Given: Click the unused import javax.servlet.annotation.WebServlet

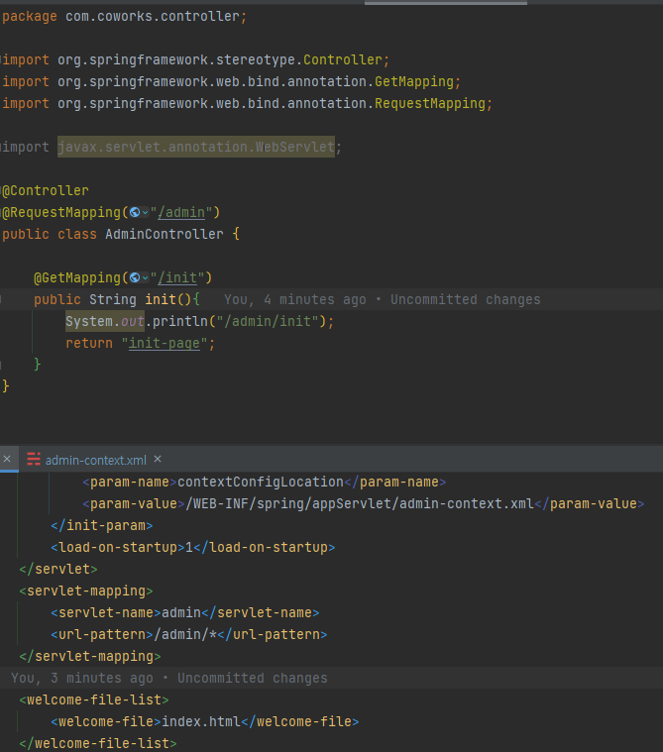Looking at the screenshot, I should coord(196,147).
